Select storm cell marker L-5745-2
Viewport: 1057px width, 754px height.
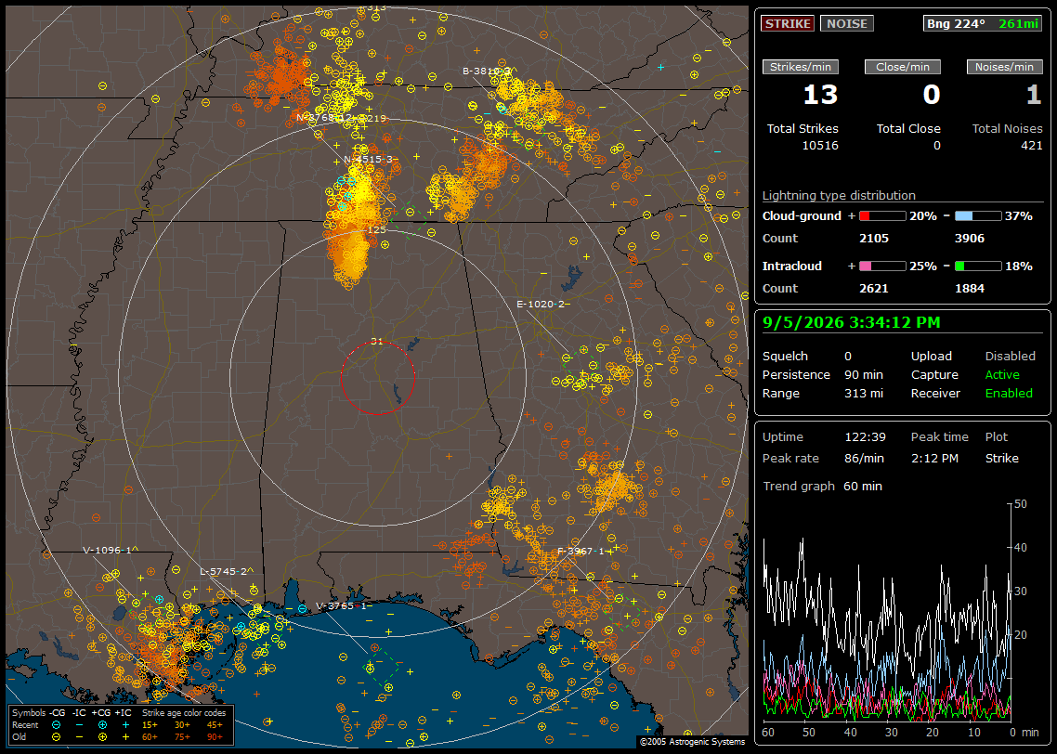[224, 571]
